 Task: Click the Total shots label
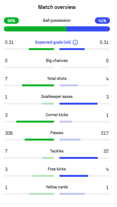pos(57,79)
